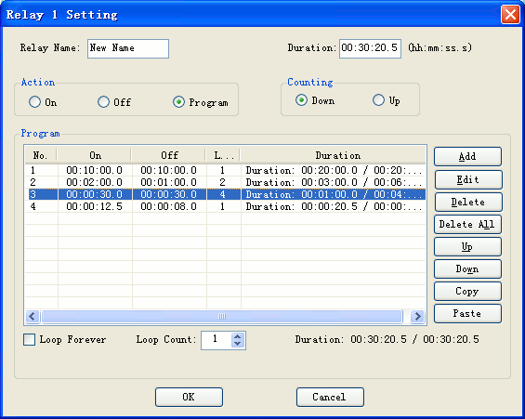The image size is (525, 419).
Task: Choose Program action option
Action: (x=178, y=102)
